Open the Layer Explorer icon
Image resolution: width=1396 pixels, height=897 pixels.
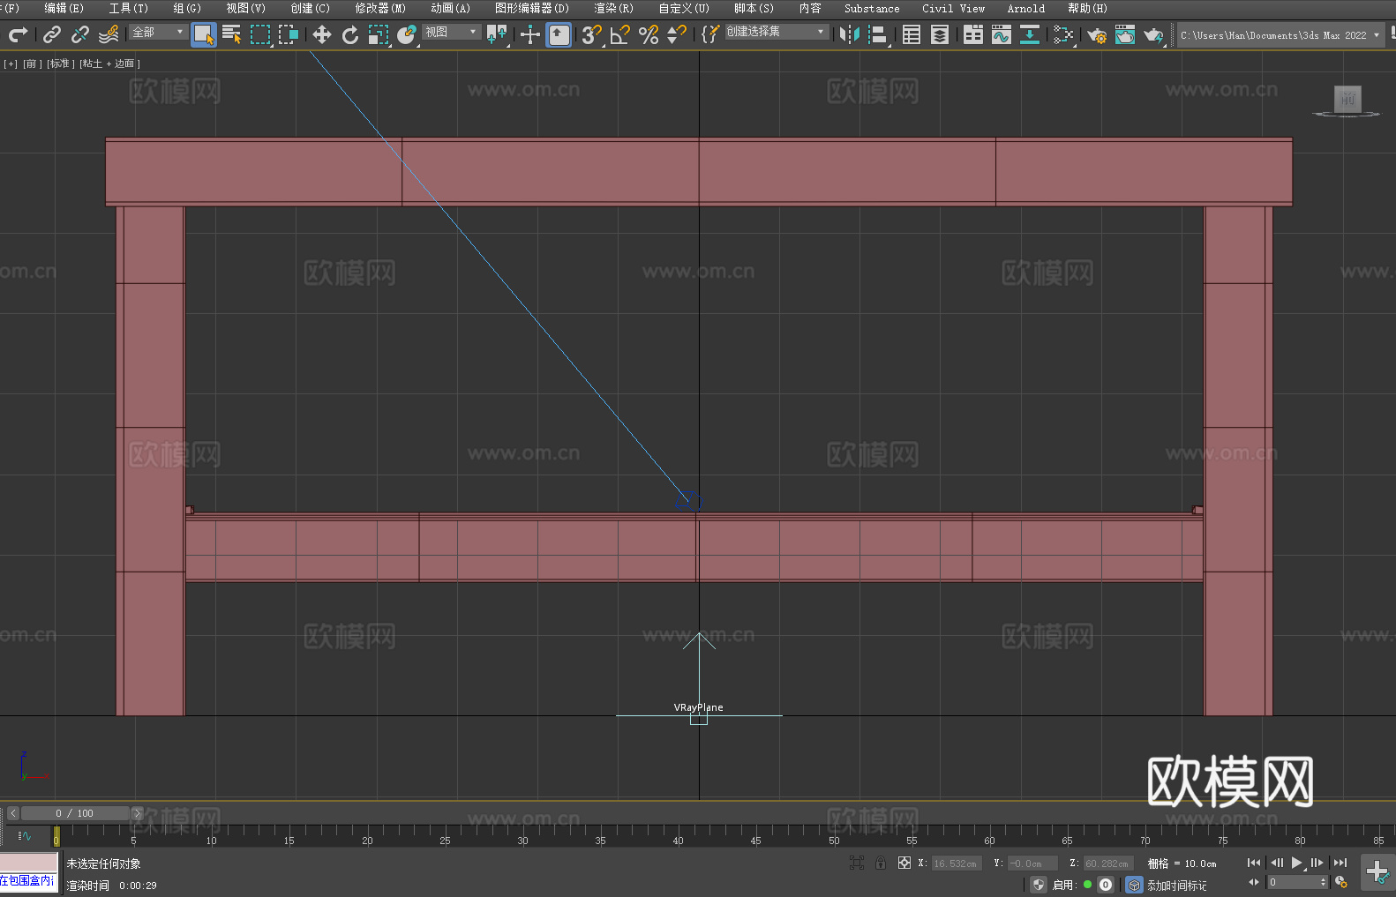tap(940, 34)
